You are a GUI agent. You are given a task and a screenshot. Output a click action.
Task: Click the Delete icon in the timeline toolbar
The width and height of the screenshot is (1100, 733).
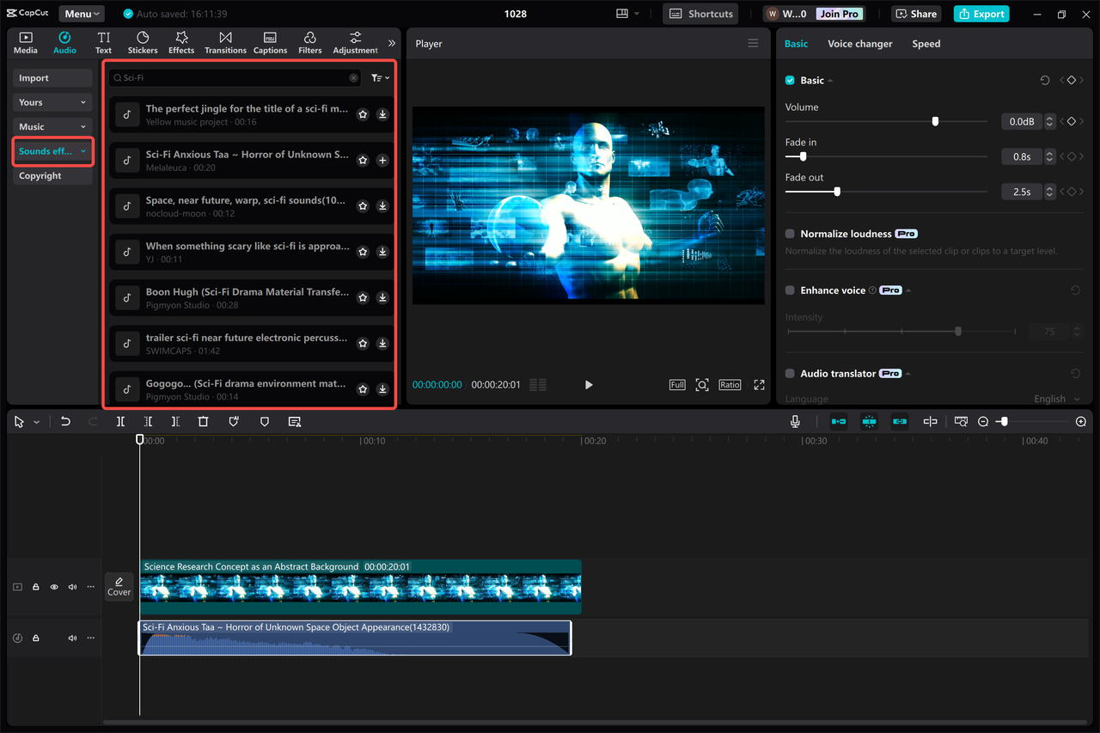coord(203,421)
